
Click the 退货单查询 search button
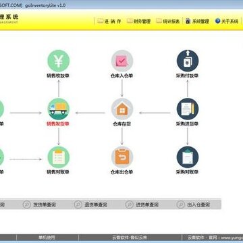(x=91, y=205)
